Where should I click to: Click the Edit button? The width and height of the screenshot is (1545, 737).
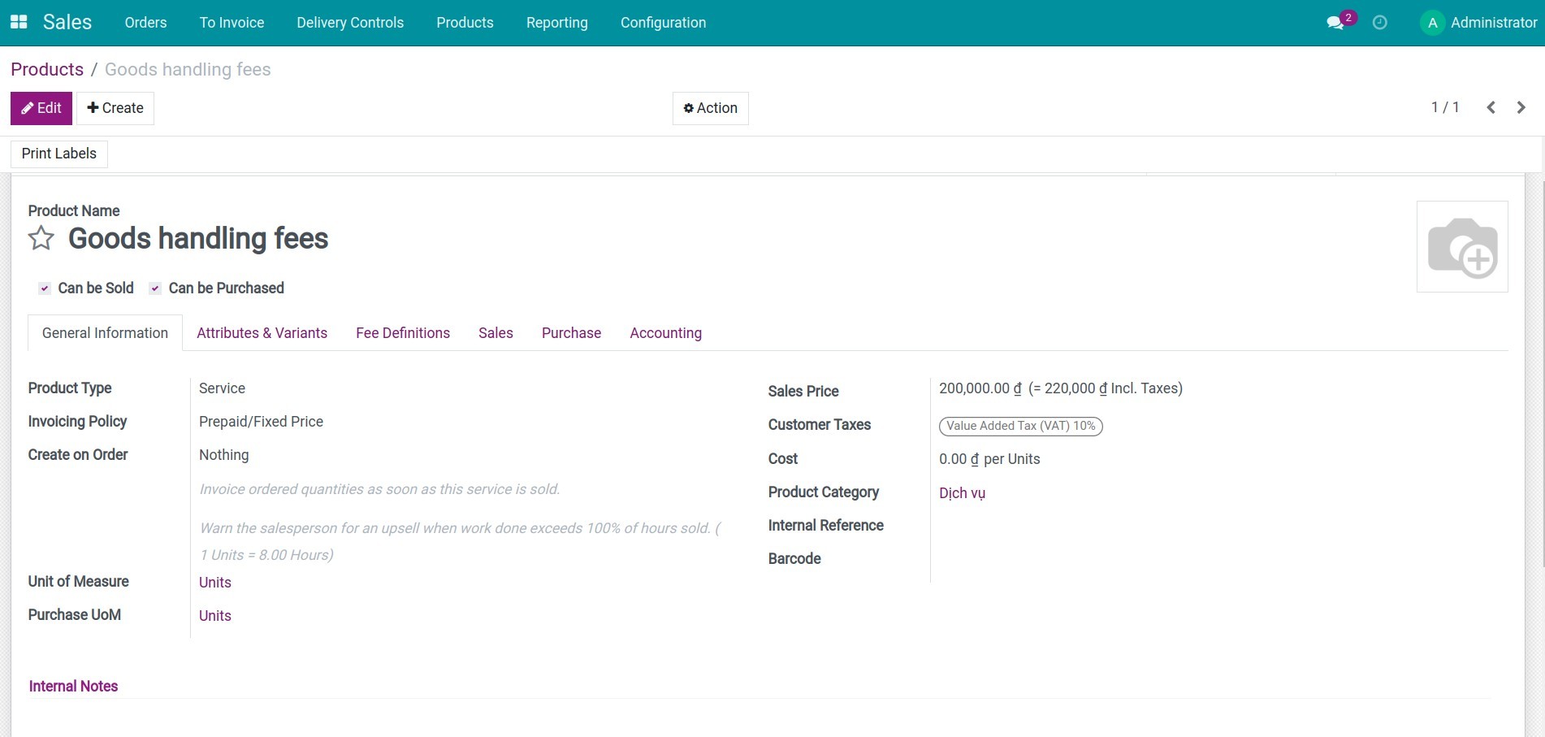(x=41, y=107)
